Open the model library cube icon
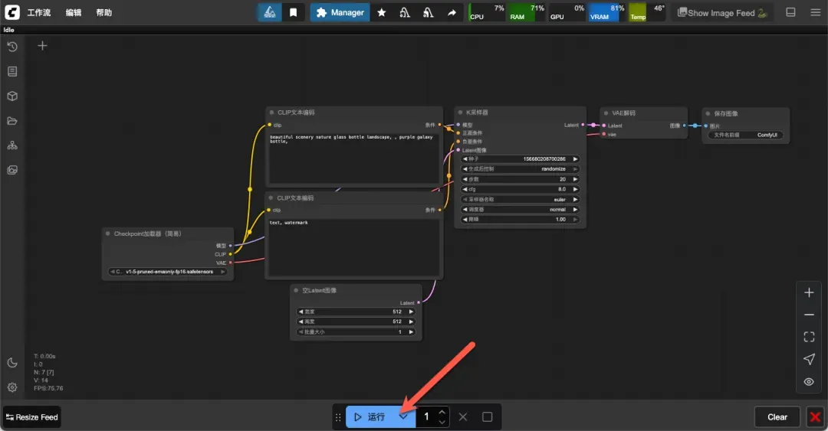828x431 pixels. pos(12,96)
